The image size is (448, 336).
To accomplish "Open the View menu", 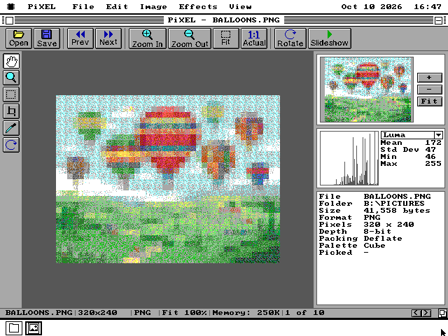I will tap(240, 6).
